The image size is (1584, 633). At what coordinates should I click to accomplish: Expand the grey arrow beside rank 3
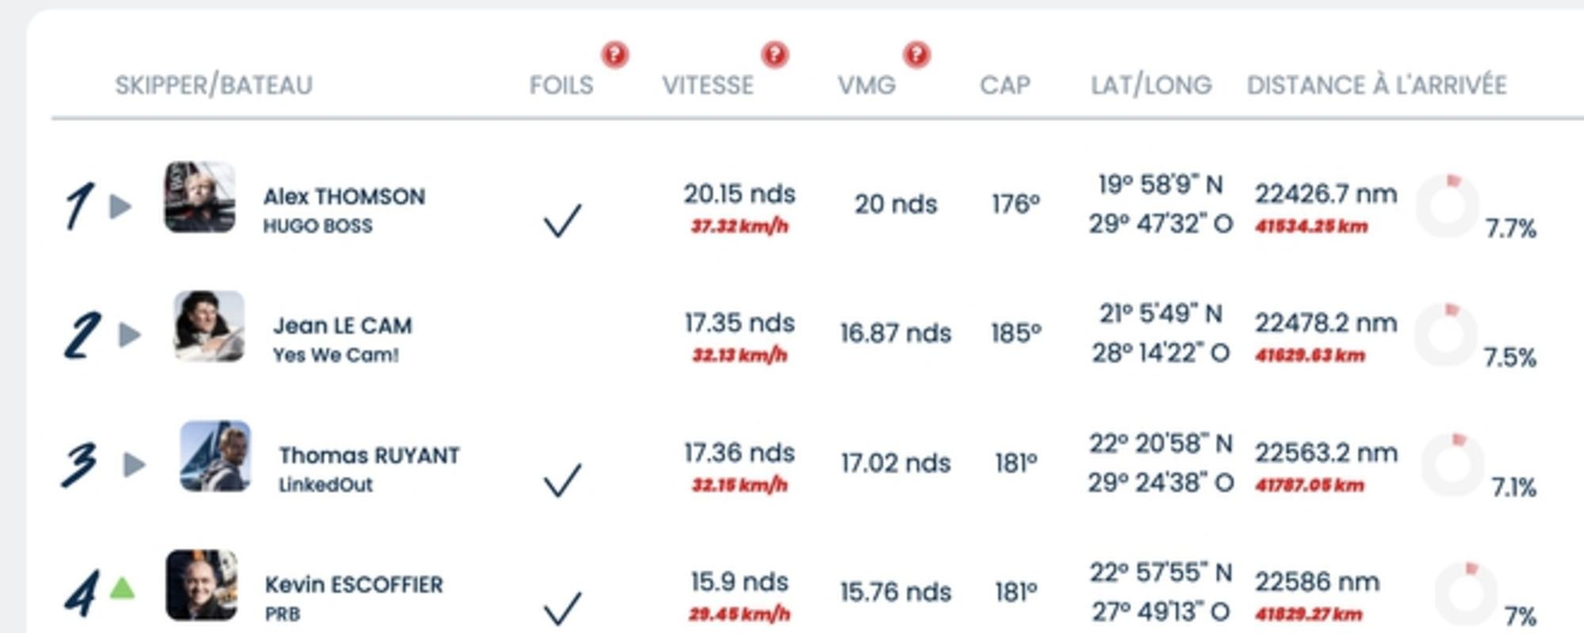(x=135, y=464)
